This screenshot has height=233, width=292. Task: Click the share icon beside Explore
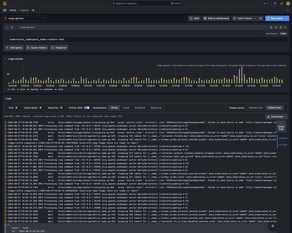point(33,10)
